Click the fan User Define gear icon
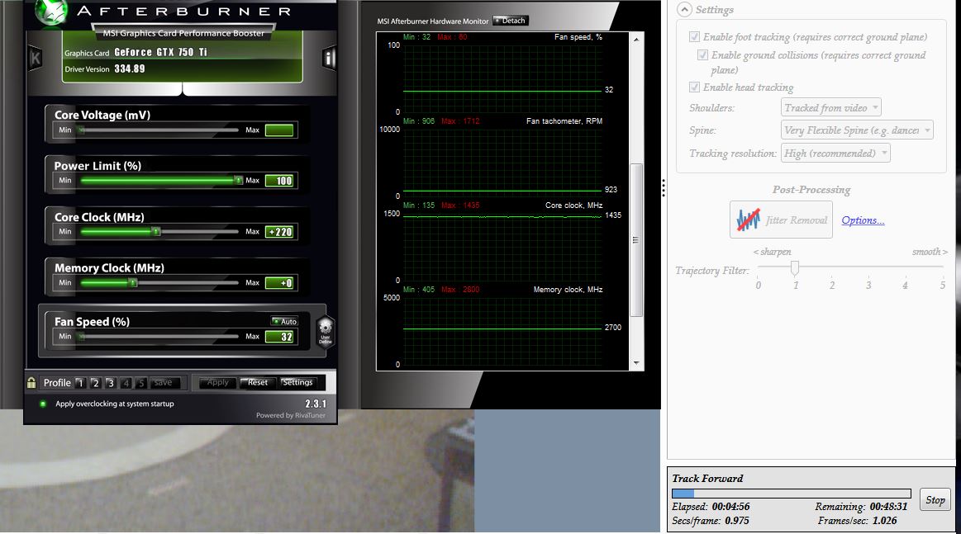 pyautogui.click(x=326, y=330)
